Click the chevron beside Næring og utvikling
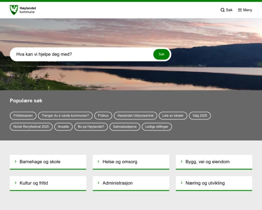262x210 pixels. 182,183
